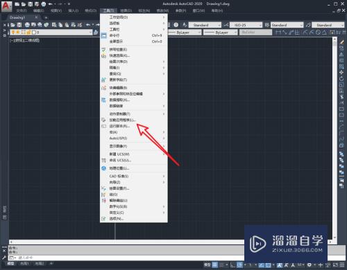This screenshot has width=347, height=270.
Task: Toggle layer 0 on/off bulb icon
Action: [x=13, y=33]
